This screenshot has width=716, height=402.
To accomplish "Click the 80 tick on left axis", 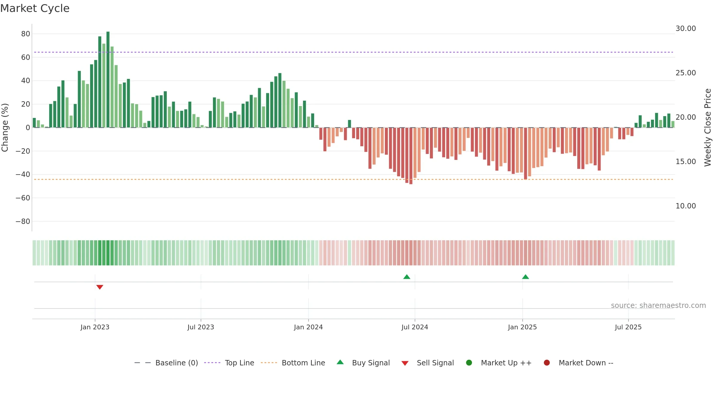I will (26, 34).
